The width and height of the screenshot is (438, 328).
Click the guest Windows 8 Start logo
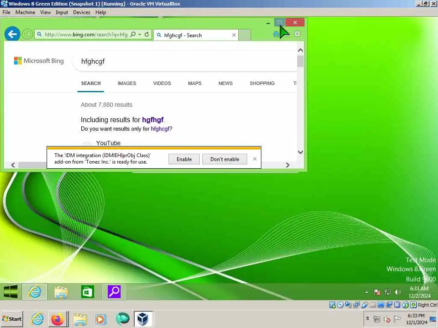tap(11, 292)
